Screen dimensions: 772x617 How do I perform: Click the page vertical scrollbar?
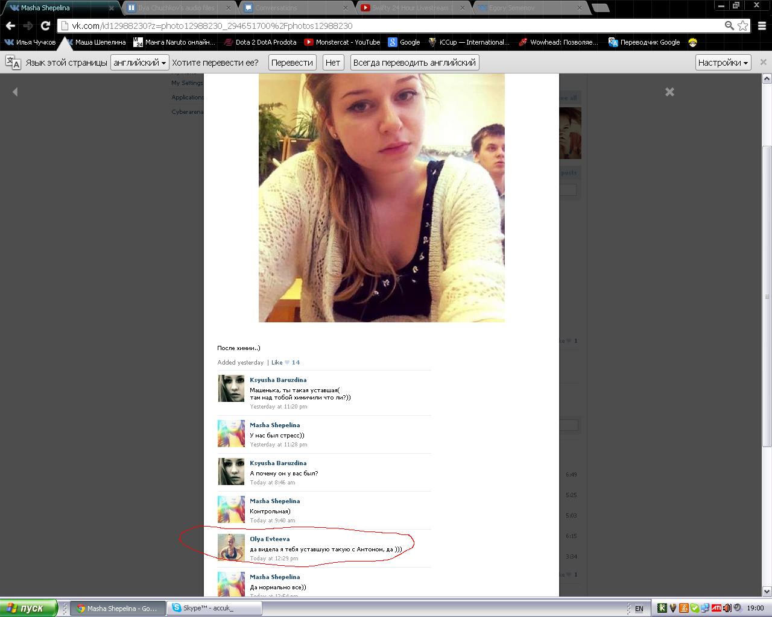767,295
